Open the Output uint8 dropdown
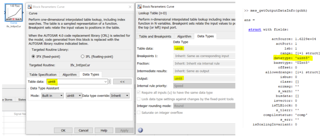Screen dimensions: 326x140 click(204, 79)
